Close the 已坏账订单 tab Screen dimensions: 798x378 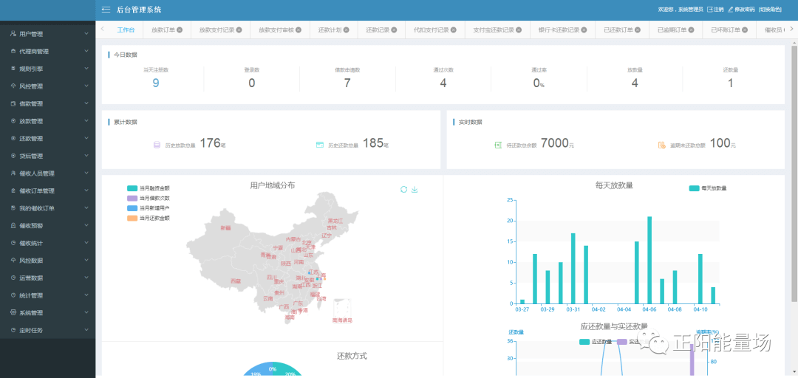click(x=745, y=30)
